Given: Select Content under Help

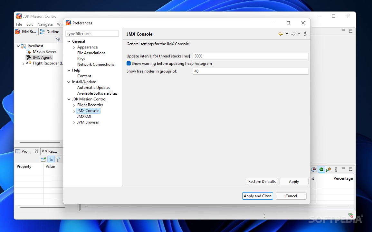Looking at the screenshot, I should [x=84, y=76].
